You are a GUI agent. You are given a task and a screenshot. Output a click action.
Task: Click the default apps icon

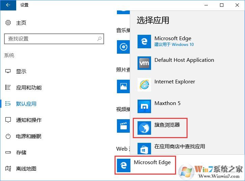click(8, 104)
